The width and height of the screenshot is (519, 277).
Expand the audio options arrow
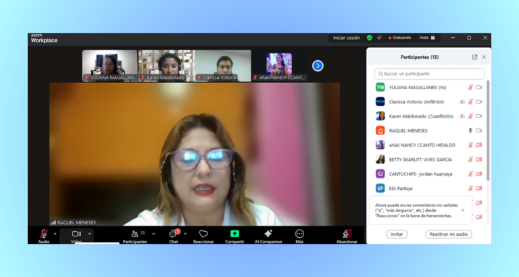(x=55, y=234)
